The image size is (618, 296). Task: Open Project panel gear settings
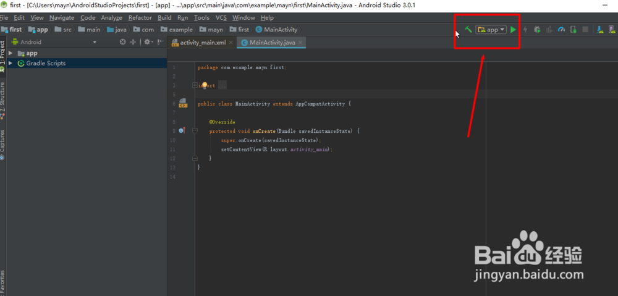148,42
